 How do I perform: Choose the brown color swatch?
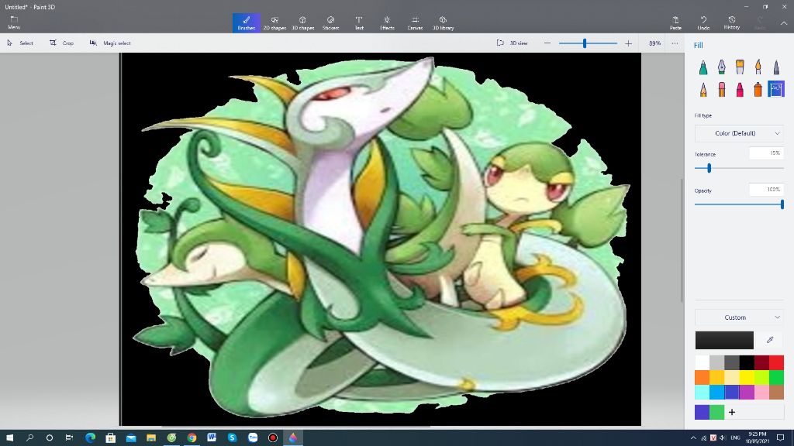point(776,392)
